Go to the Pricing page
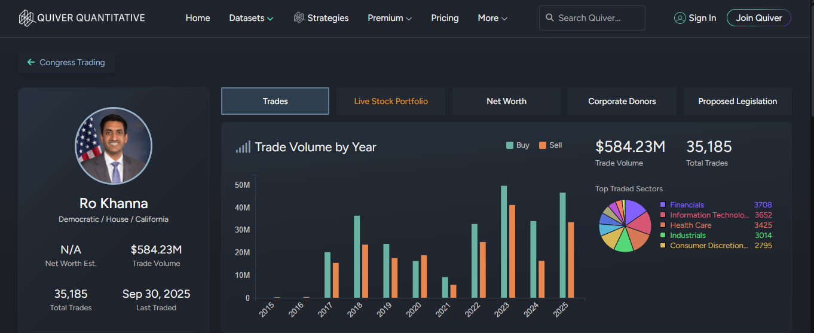The width and height of the screenshot is (814, 333). point(445,18)
